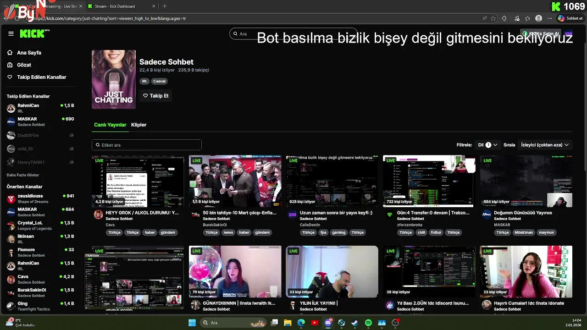Image resolution: width=587 pixels, height=330 pixels.
Task: Open the YILIN İLK YAYINII stream thumbnail
Action: [332, 272]
